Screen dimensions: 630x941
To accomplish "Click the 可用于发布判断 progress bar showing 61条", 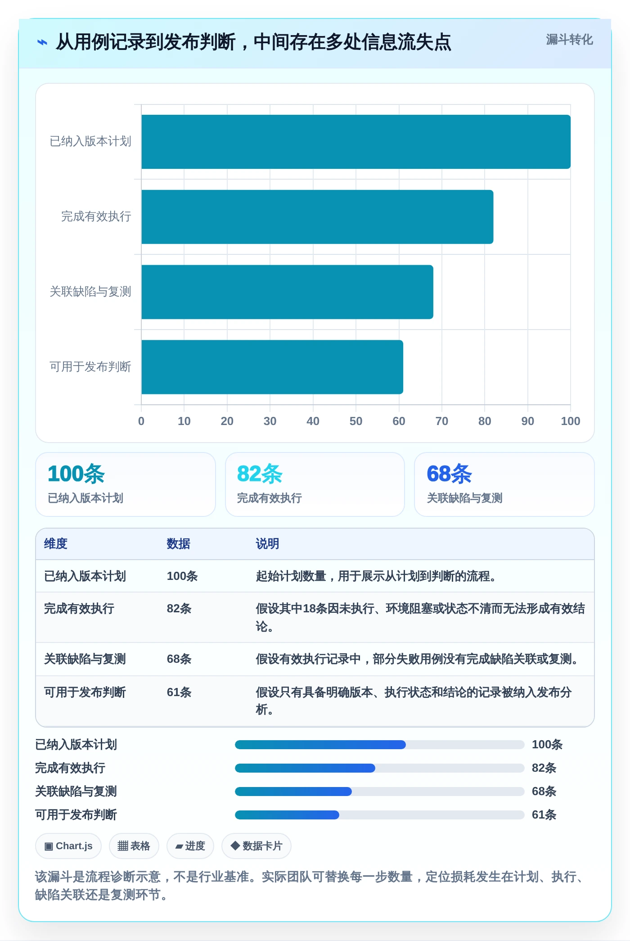I will pyautogui.click(x=379, y=815).
